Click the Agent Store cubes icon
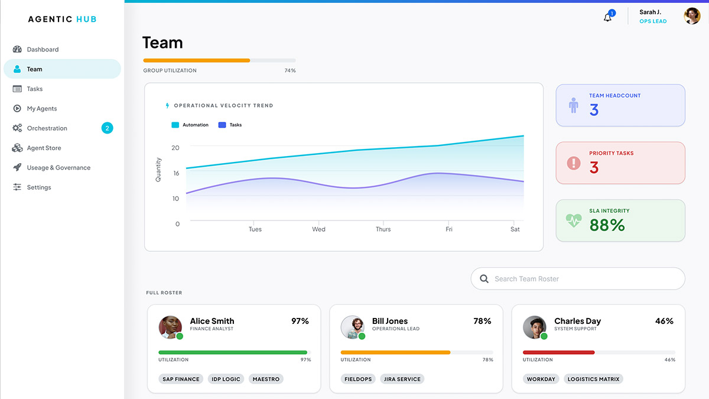Image resolution: width=709 pixels, height=399 pixels. 17,148
